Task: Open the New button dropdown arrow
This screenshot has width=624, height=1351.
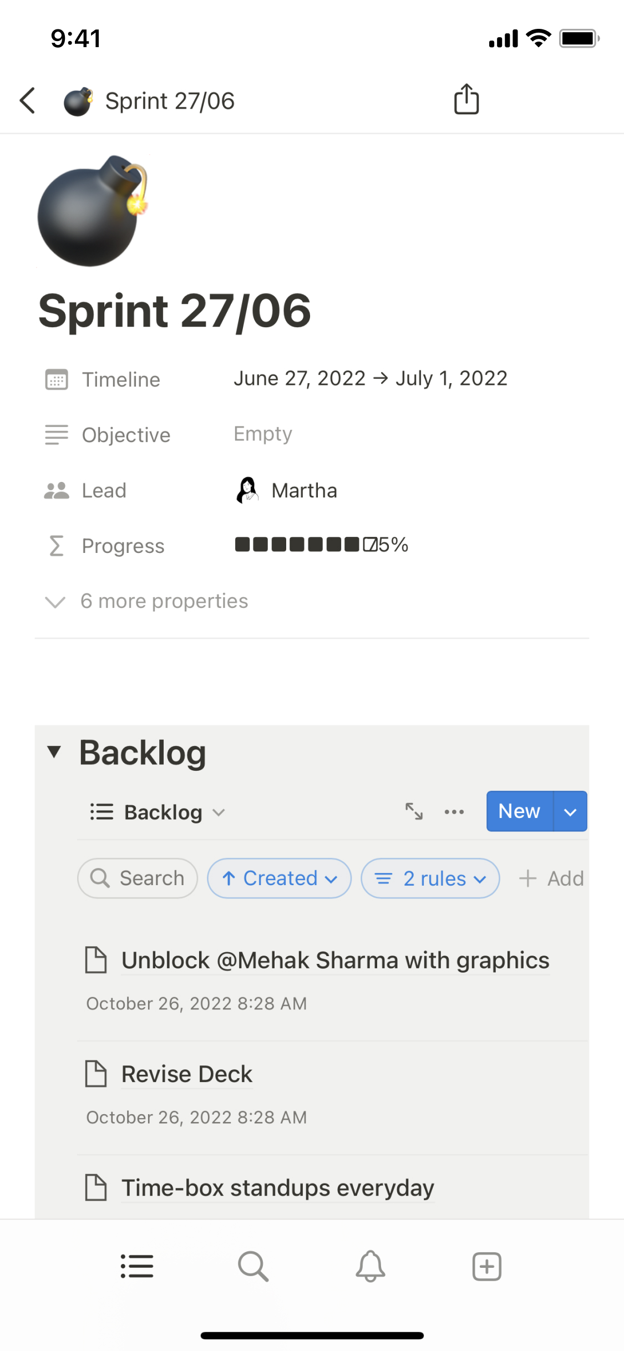Action: pyautogui.click(x=570, y=811)
